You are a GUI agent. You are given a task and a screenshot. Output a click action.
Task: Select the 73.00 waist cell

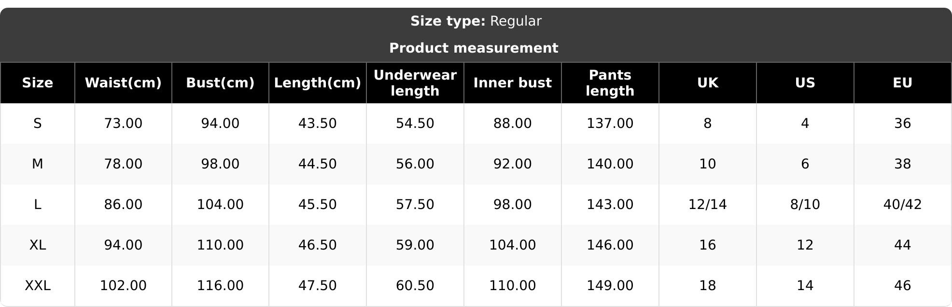point(123,124)
